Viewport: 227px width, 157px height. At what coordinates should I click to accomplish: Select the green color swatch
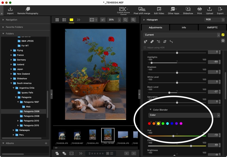[163, 123]
